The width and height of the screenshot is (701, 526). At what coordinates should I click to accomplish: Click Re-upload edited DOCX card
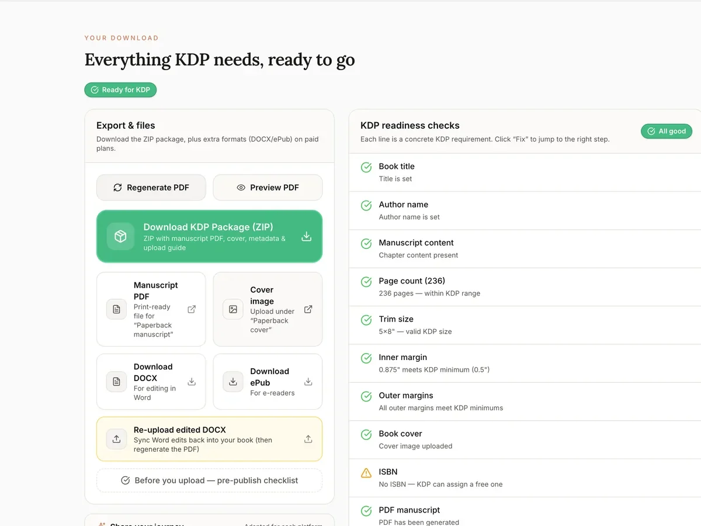pyautogui.click(x=209, y=439)
